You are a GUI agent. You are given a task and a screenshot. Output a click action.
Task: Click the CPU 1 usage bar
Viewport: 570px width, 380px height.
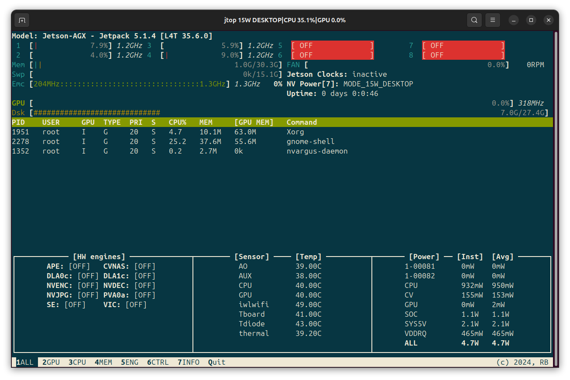[x=71, y=45]
